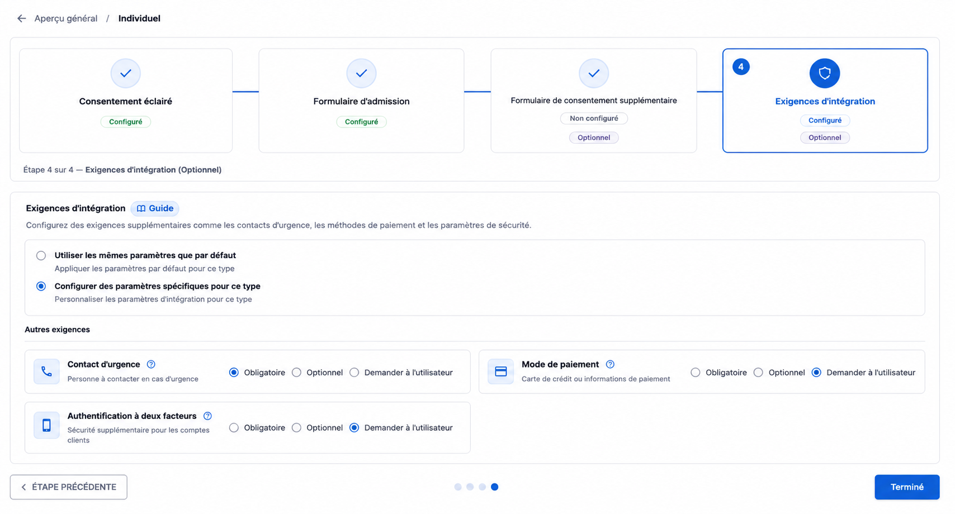Click the help icon beside Mode de paiement
955x514 pixels.
[x=610, y=364]
